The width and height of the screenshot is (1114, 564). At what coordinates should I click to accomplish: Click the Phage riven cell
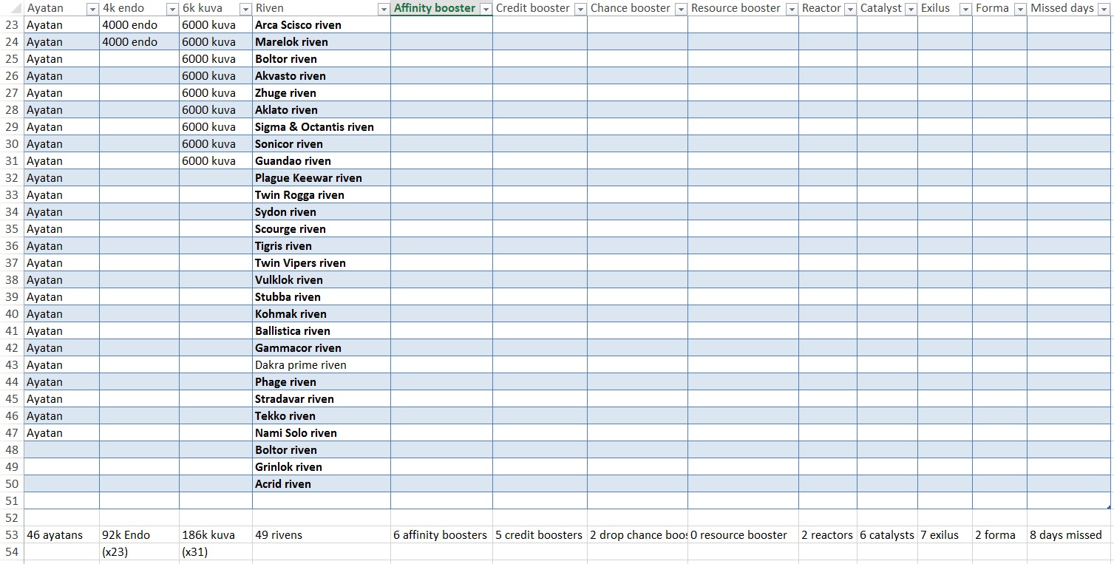click(x=322, y=381)
